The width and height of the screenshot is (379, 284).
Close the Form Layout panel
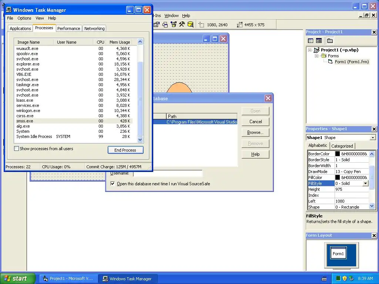pyautogui.click(x=374, y=236)
